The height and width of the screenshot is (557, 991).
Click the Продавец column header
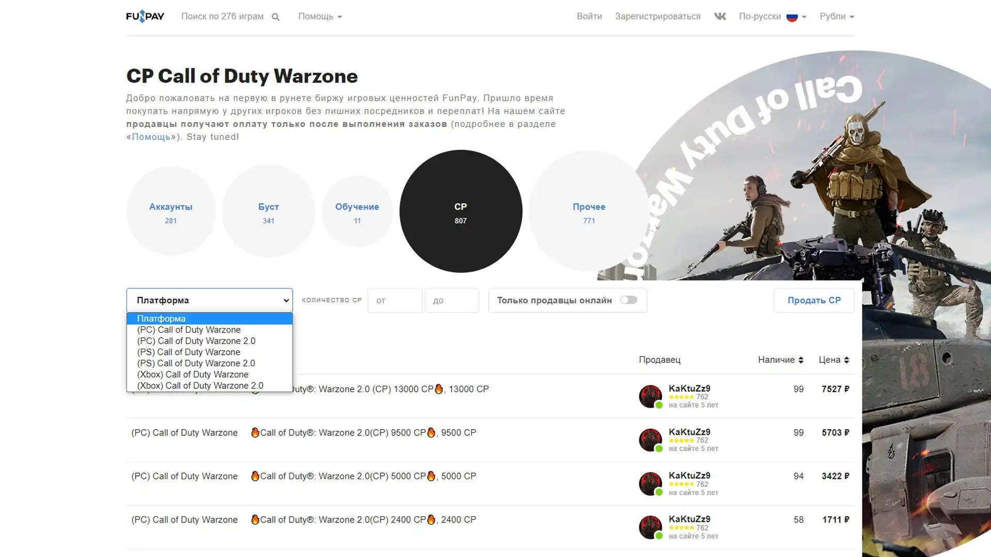(660, 360)
